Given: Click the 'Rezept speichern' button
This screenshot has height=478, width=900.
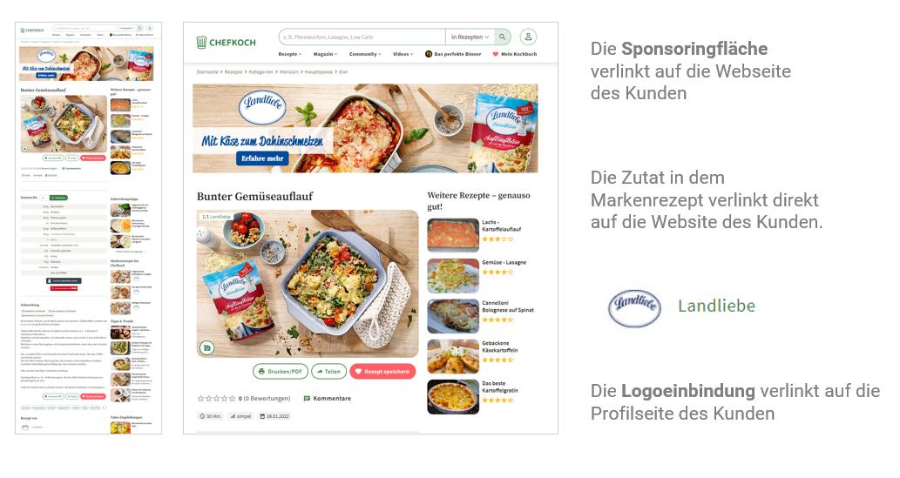Looking at the screenshot, I should 382,371.
